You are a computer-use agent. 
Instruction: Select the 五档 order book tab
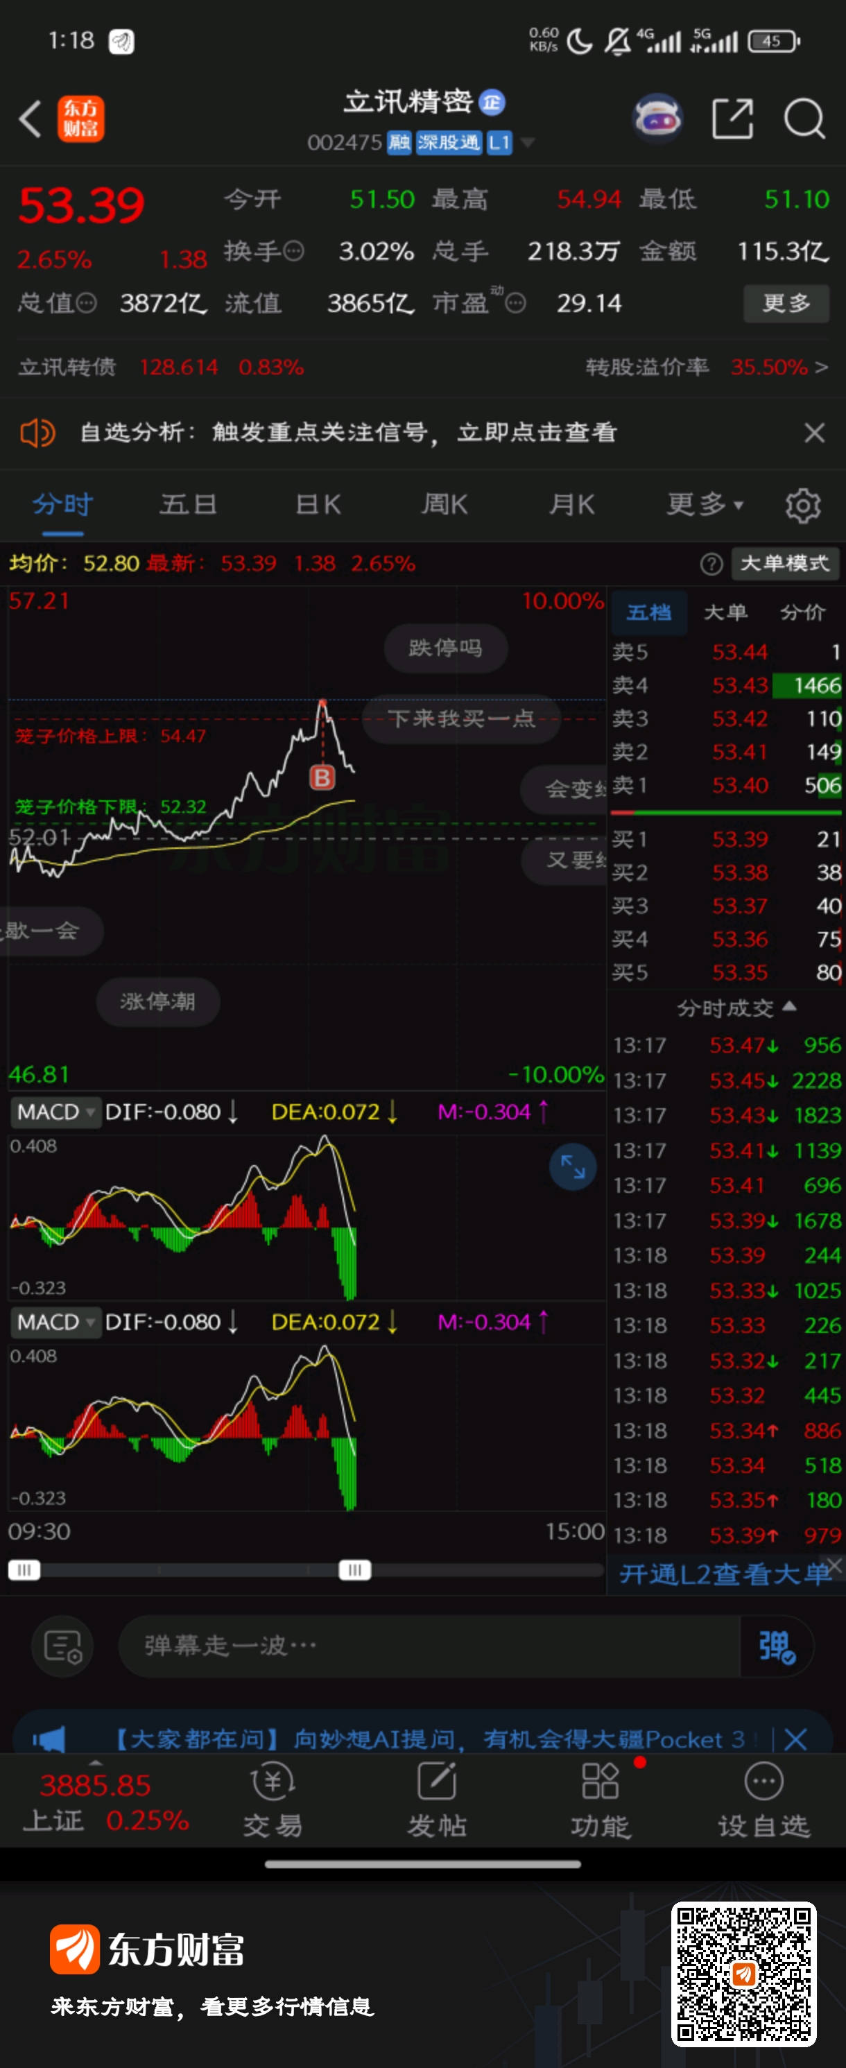(x=648, y=612)
